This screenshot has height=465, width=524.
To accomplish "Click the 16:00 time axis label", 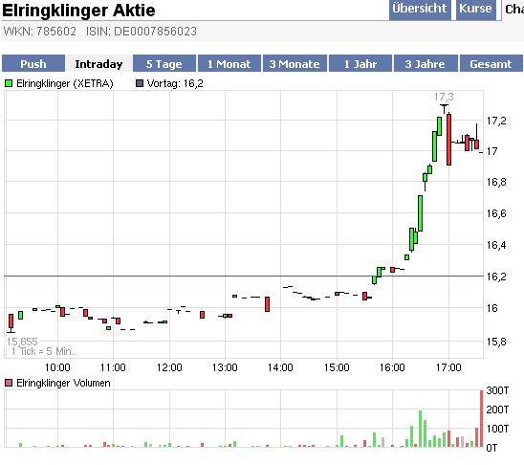I will 392,367.
